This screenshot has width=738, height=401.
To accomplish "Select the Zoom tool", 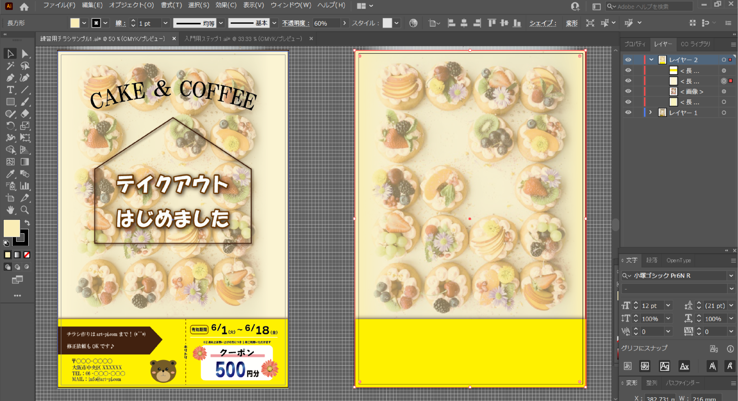I will point(25,210).
